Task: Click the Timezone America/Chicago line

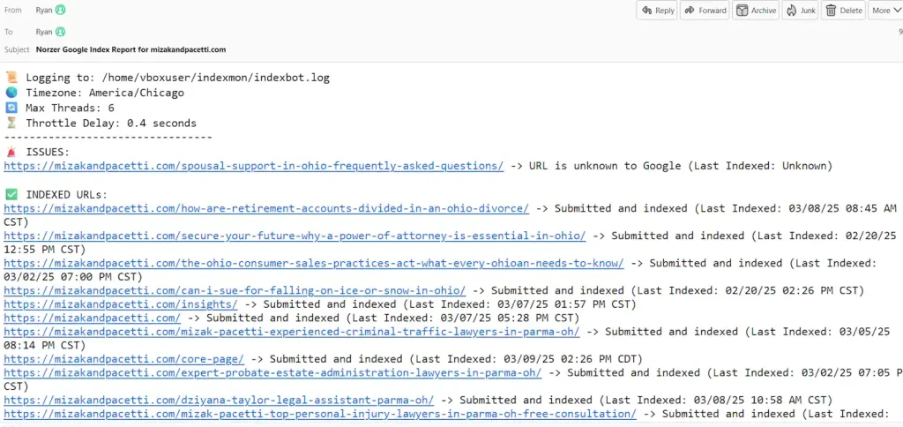Action: 94,93
